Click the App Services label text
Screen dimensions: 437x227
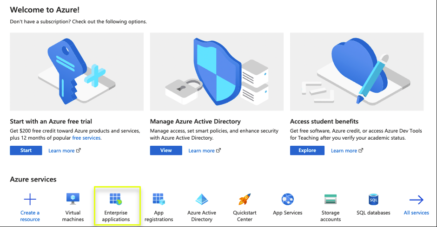288,213
